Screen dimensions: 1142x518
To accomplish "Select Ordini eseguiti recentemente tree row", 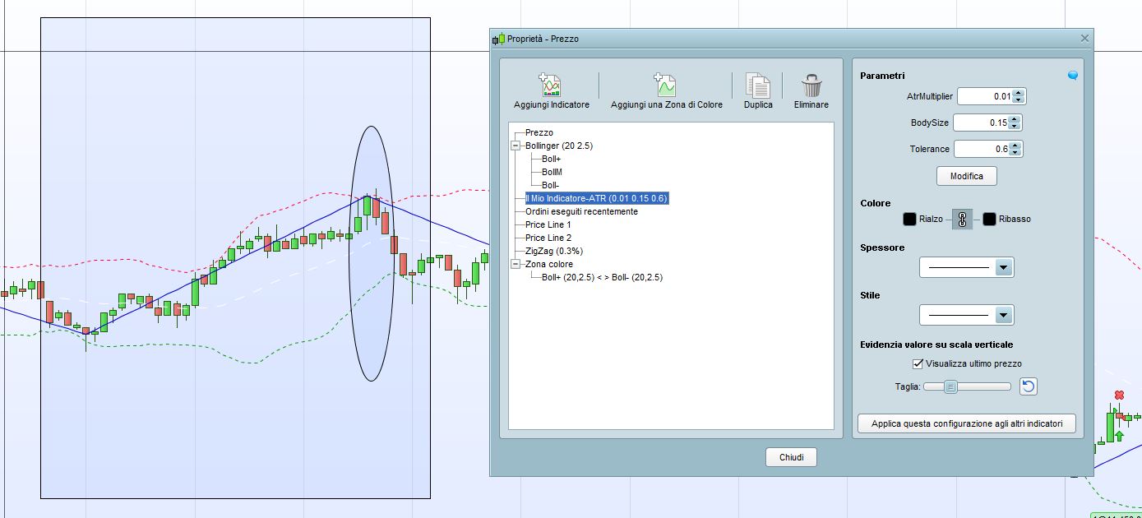I will [581, 211].
